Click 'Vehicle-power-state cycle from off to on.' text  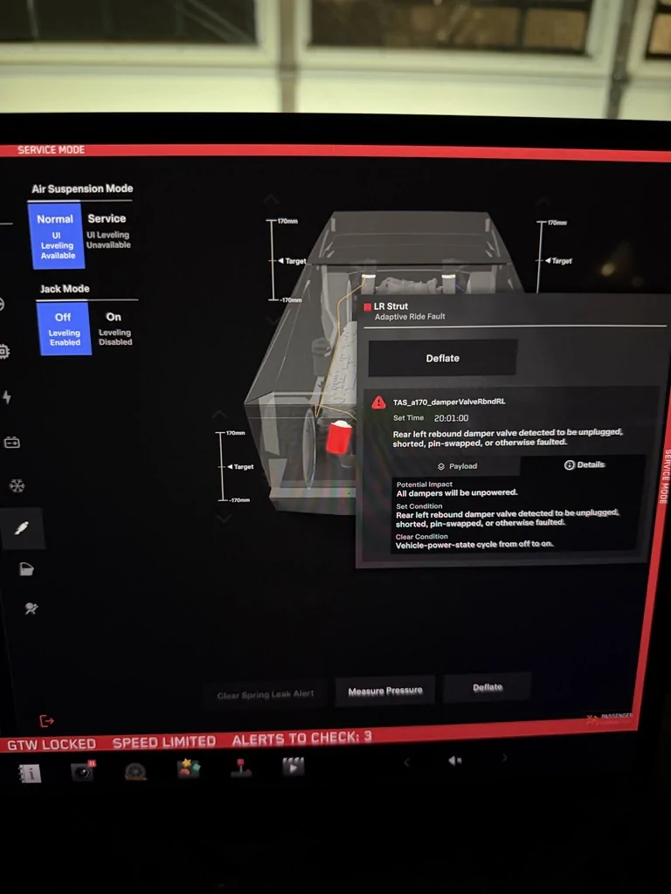click(474, 545)
